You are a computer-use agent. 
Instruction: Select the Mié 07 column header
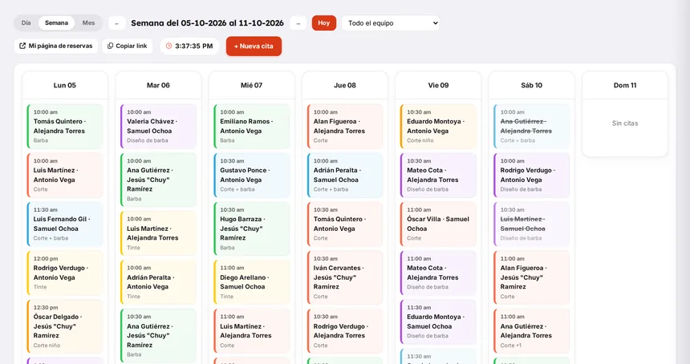coord(251,85)
